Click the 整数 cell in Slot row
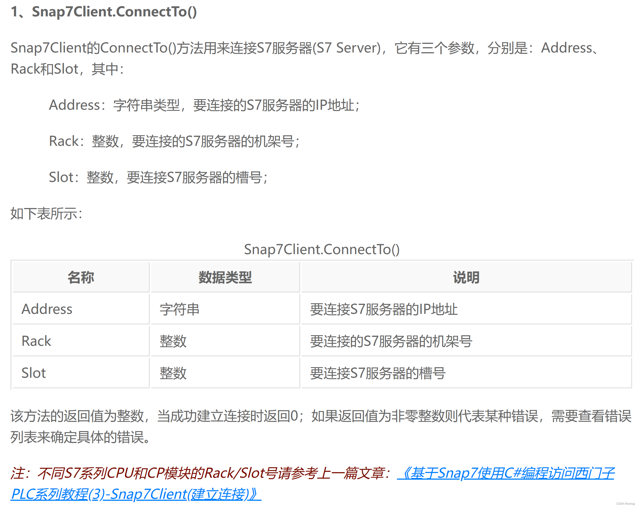 coord(173,373)
